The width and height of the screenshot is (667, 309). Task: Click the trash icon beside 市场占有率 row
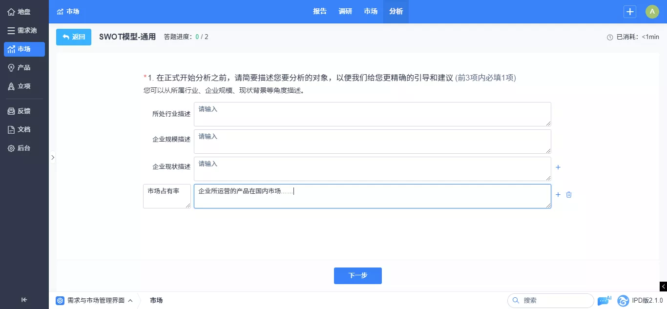click(569, 195)
